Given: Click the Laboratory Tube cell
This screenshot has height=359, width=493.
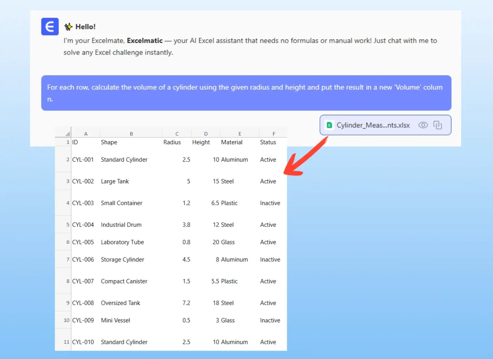Looking at the screenshot, I should (x=122, y=242).
